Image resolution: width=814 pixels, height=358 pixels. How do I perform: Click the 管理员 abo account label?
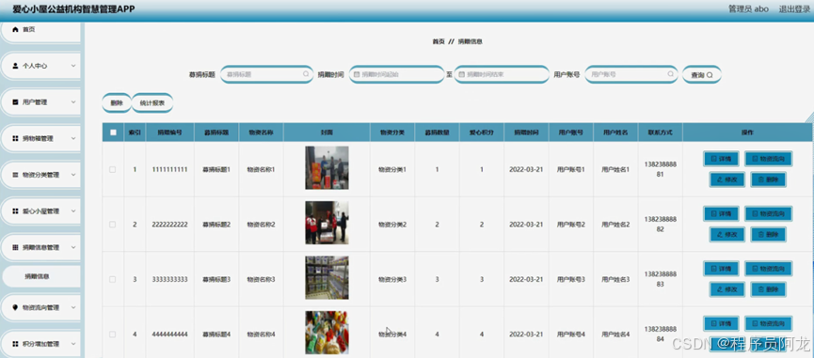pos(748,8)
